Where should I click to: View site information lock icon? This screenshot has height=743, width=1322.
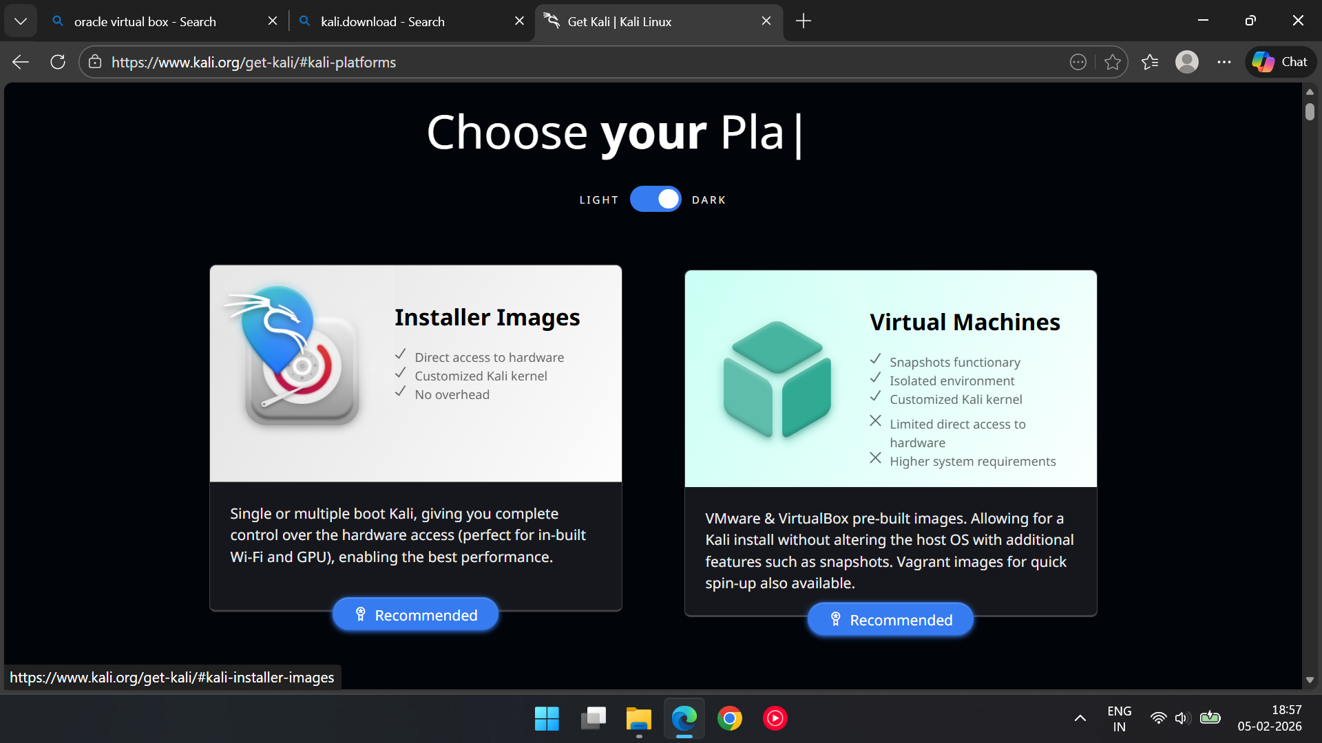coord(95,62)
